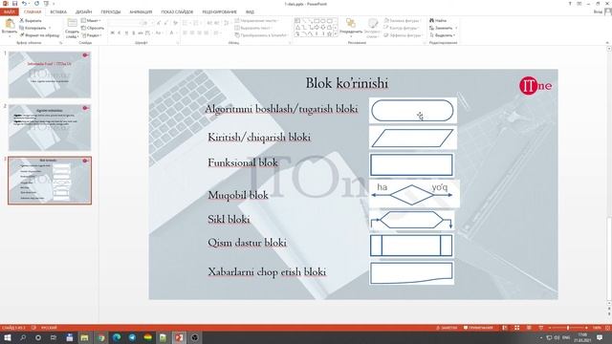Image resolution: width=612 pixels, height=344 pixels.
Task: Switch to the ПЕРЕХОДЫ (Transitions) tab
Action: coord(111,11)
